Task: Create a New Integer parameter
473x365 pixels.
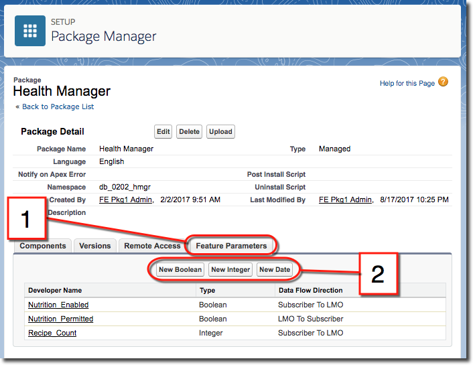Action: [230, 270]
